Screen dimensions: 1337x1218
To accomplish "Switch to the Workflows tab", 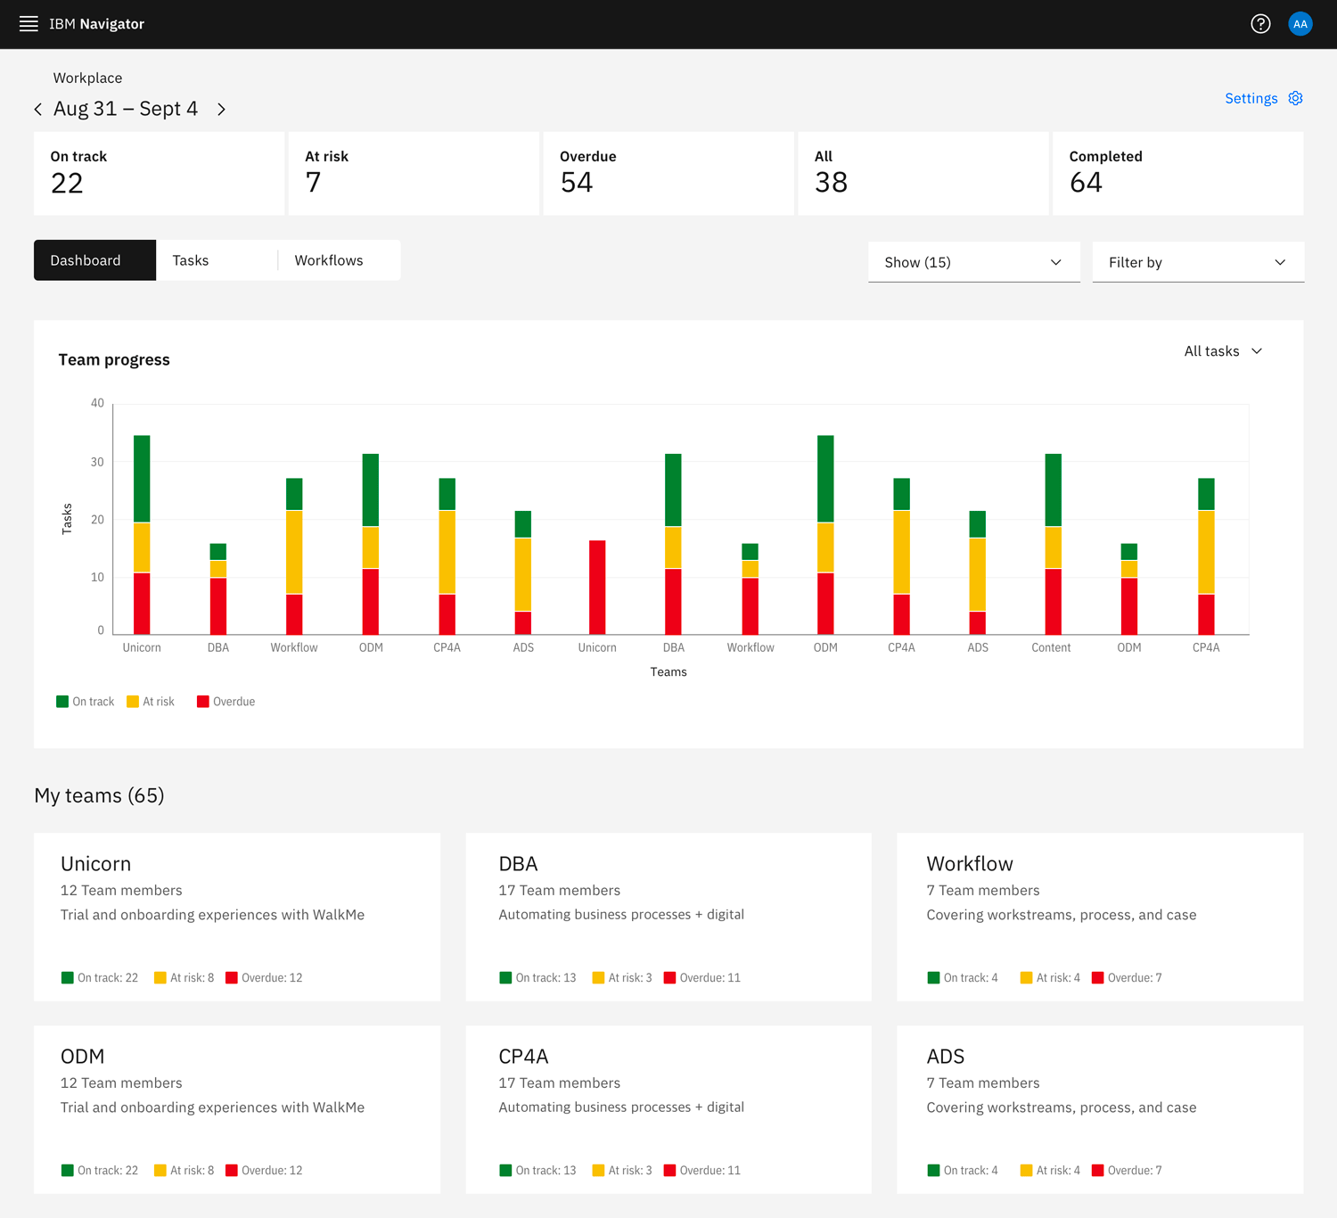I will point(339,260).
